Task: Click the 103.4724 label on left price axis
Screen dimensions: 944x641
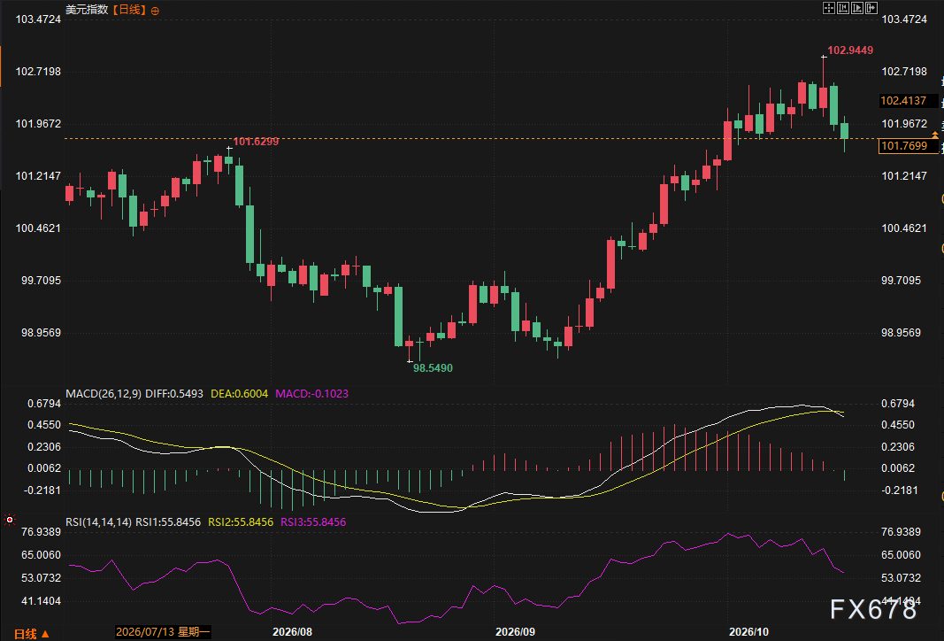Action: tap(38, 19)
